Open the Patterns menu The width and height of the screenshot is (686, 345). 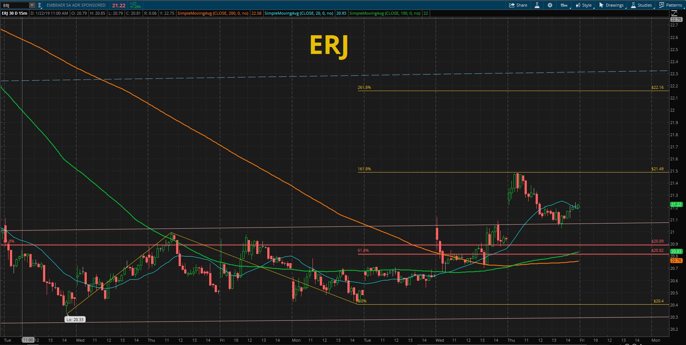click(x=671, y=5)
